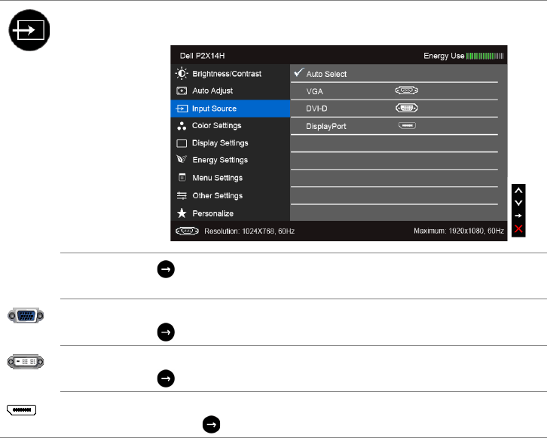547x438 pixels.
Task: Select Input Source menu entry
Action: coord(231,109)
